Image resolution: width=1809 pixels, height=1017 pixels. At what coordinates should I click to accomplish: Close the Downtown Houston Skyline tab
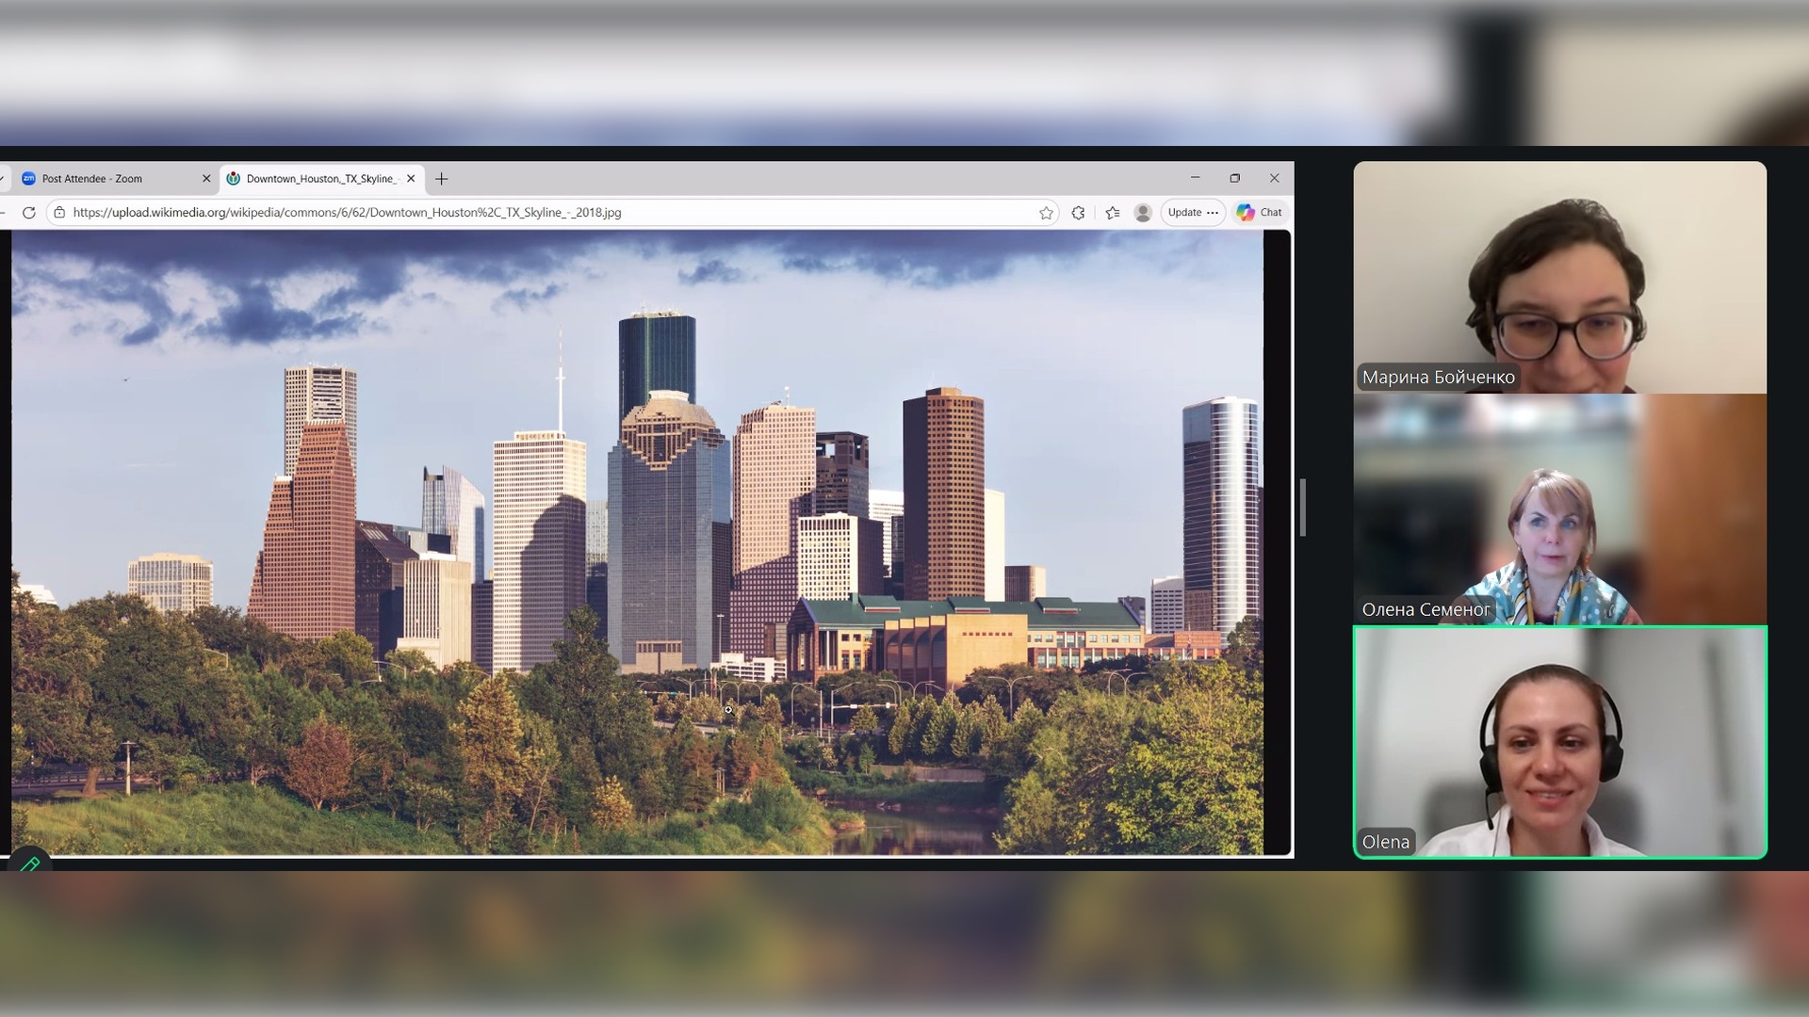coord(411,179)
